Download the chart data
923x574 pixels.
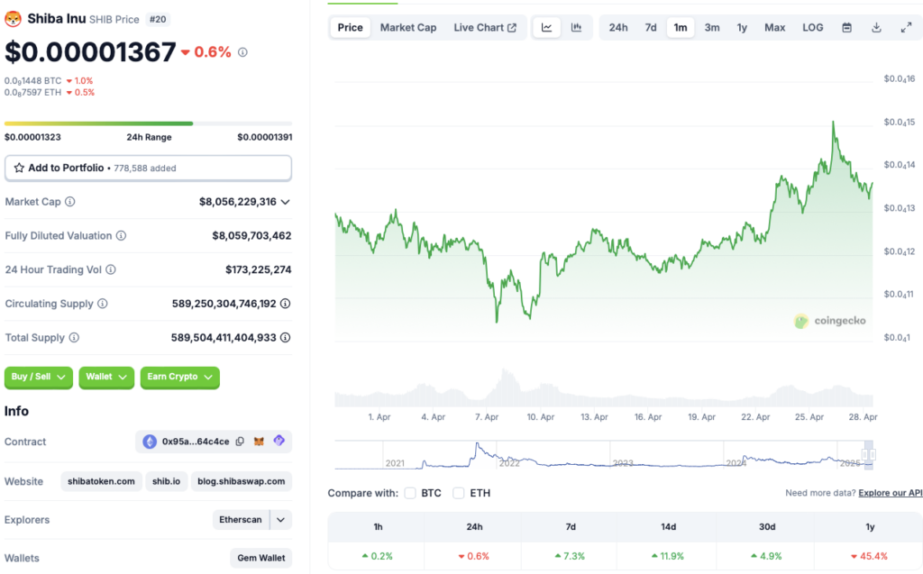876,28
